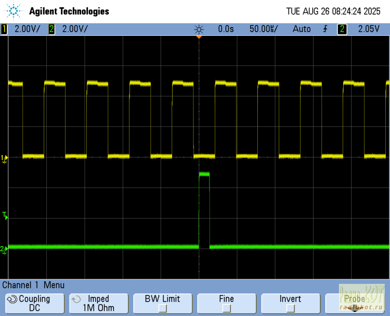
Task: Click the channel 1 ground level marker
Action: 4,158
